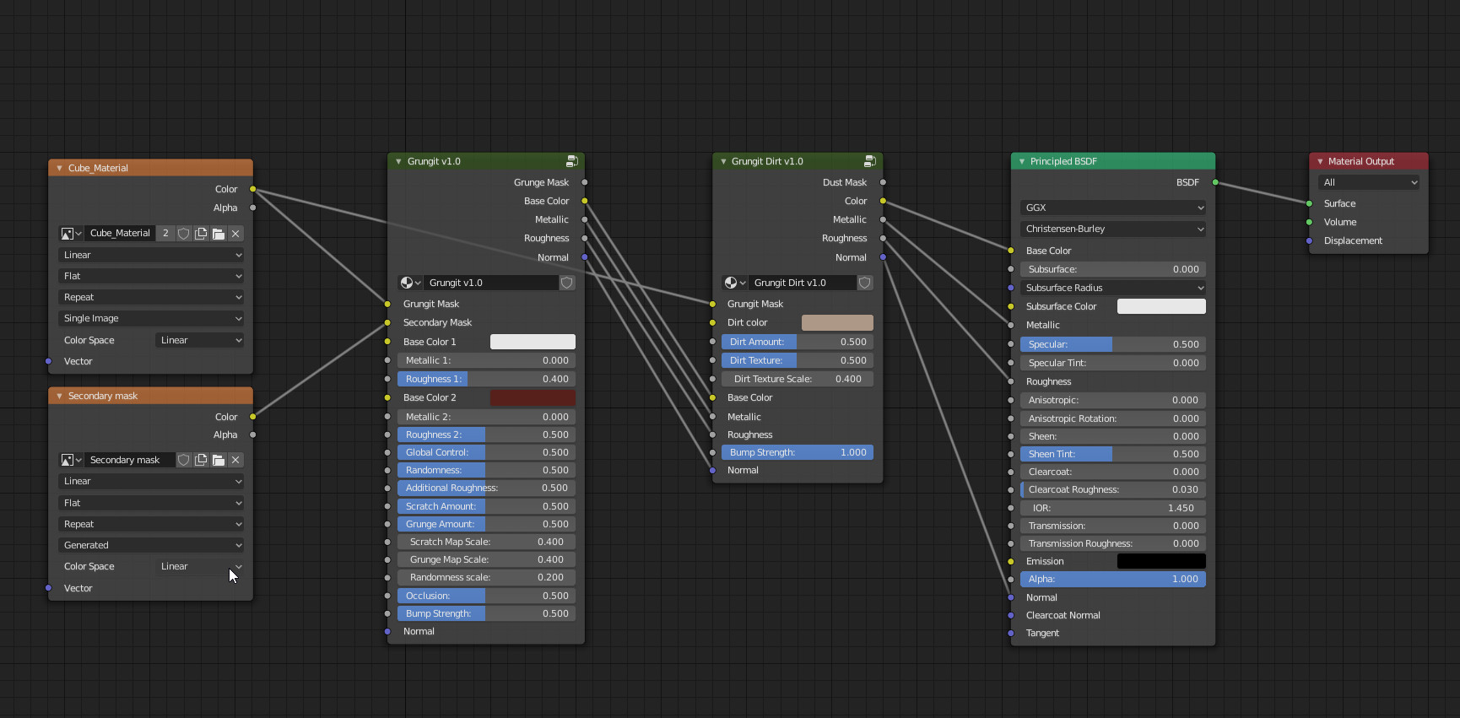Click node group icon in Grungit Dirt header

(870, 161)
